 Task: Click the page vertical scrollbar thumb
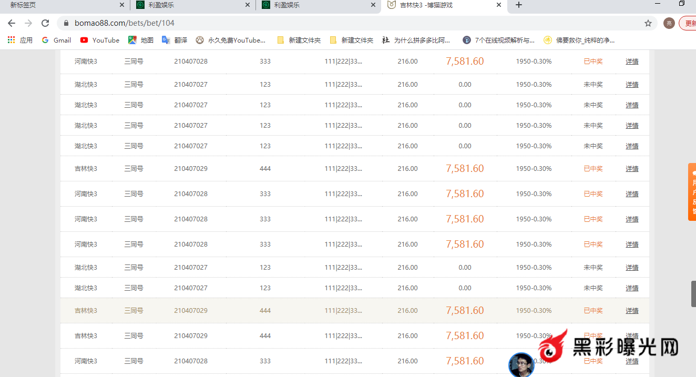tap(693, 293)
